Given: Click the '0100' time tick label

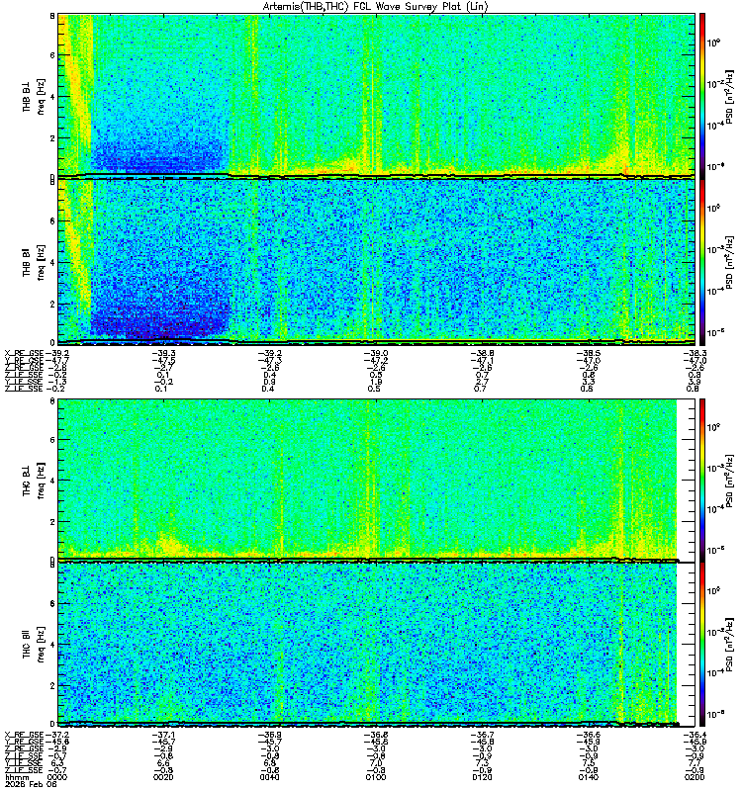Looking at the screenshot, I should point(376,777).
